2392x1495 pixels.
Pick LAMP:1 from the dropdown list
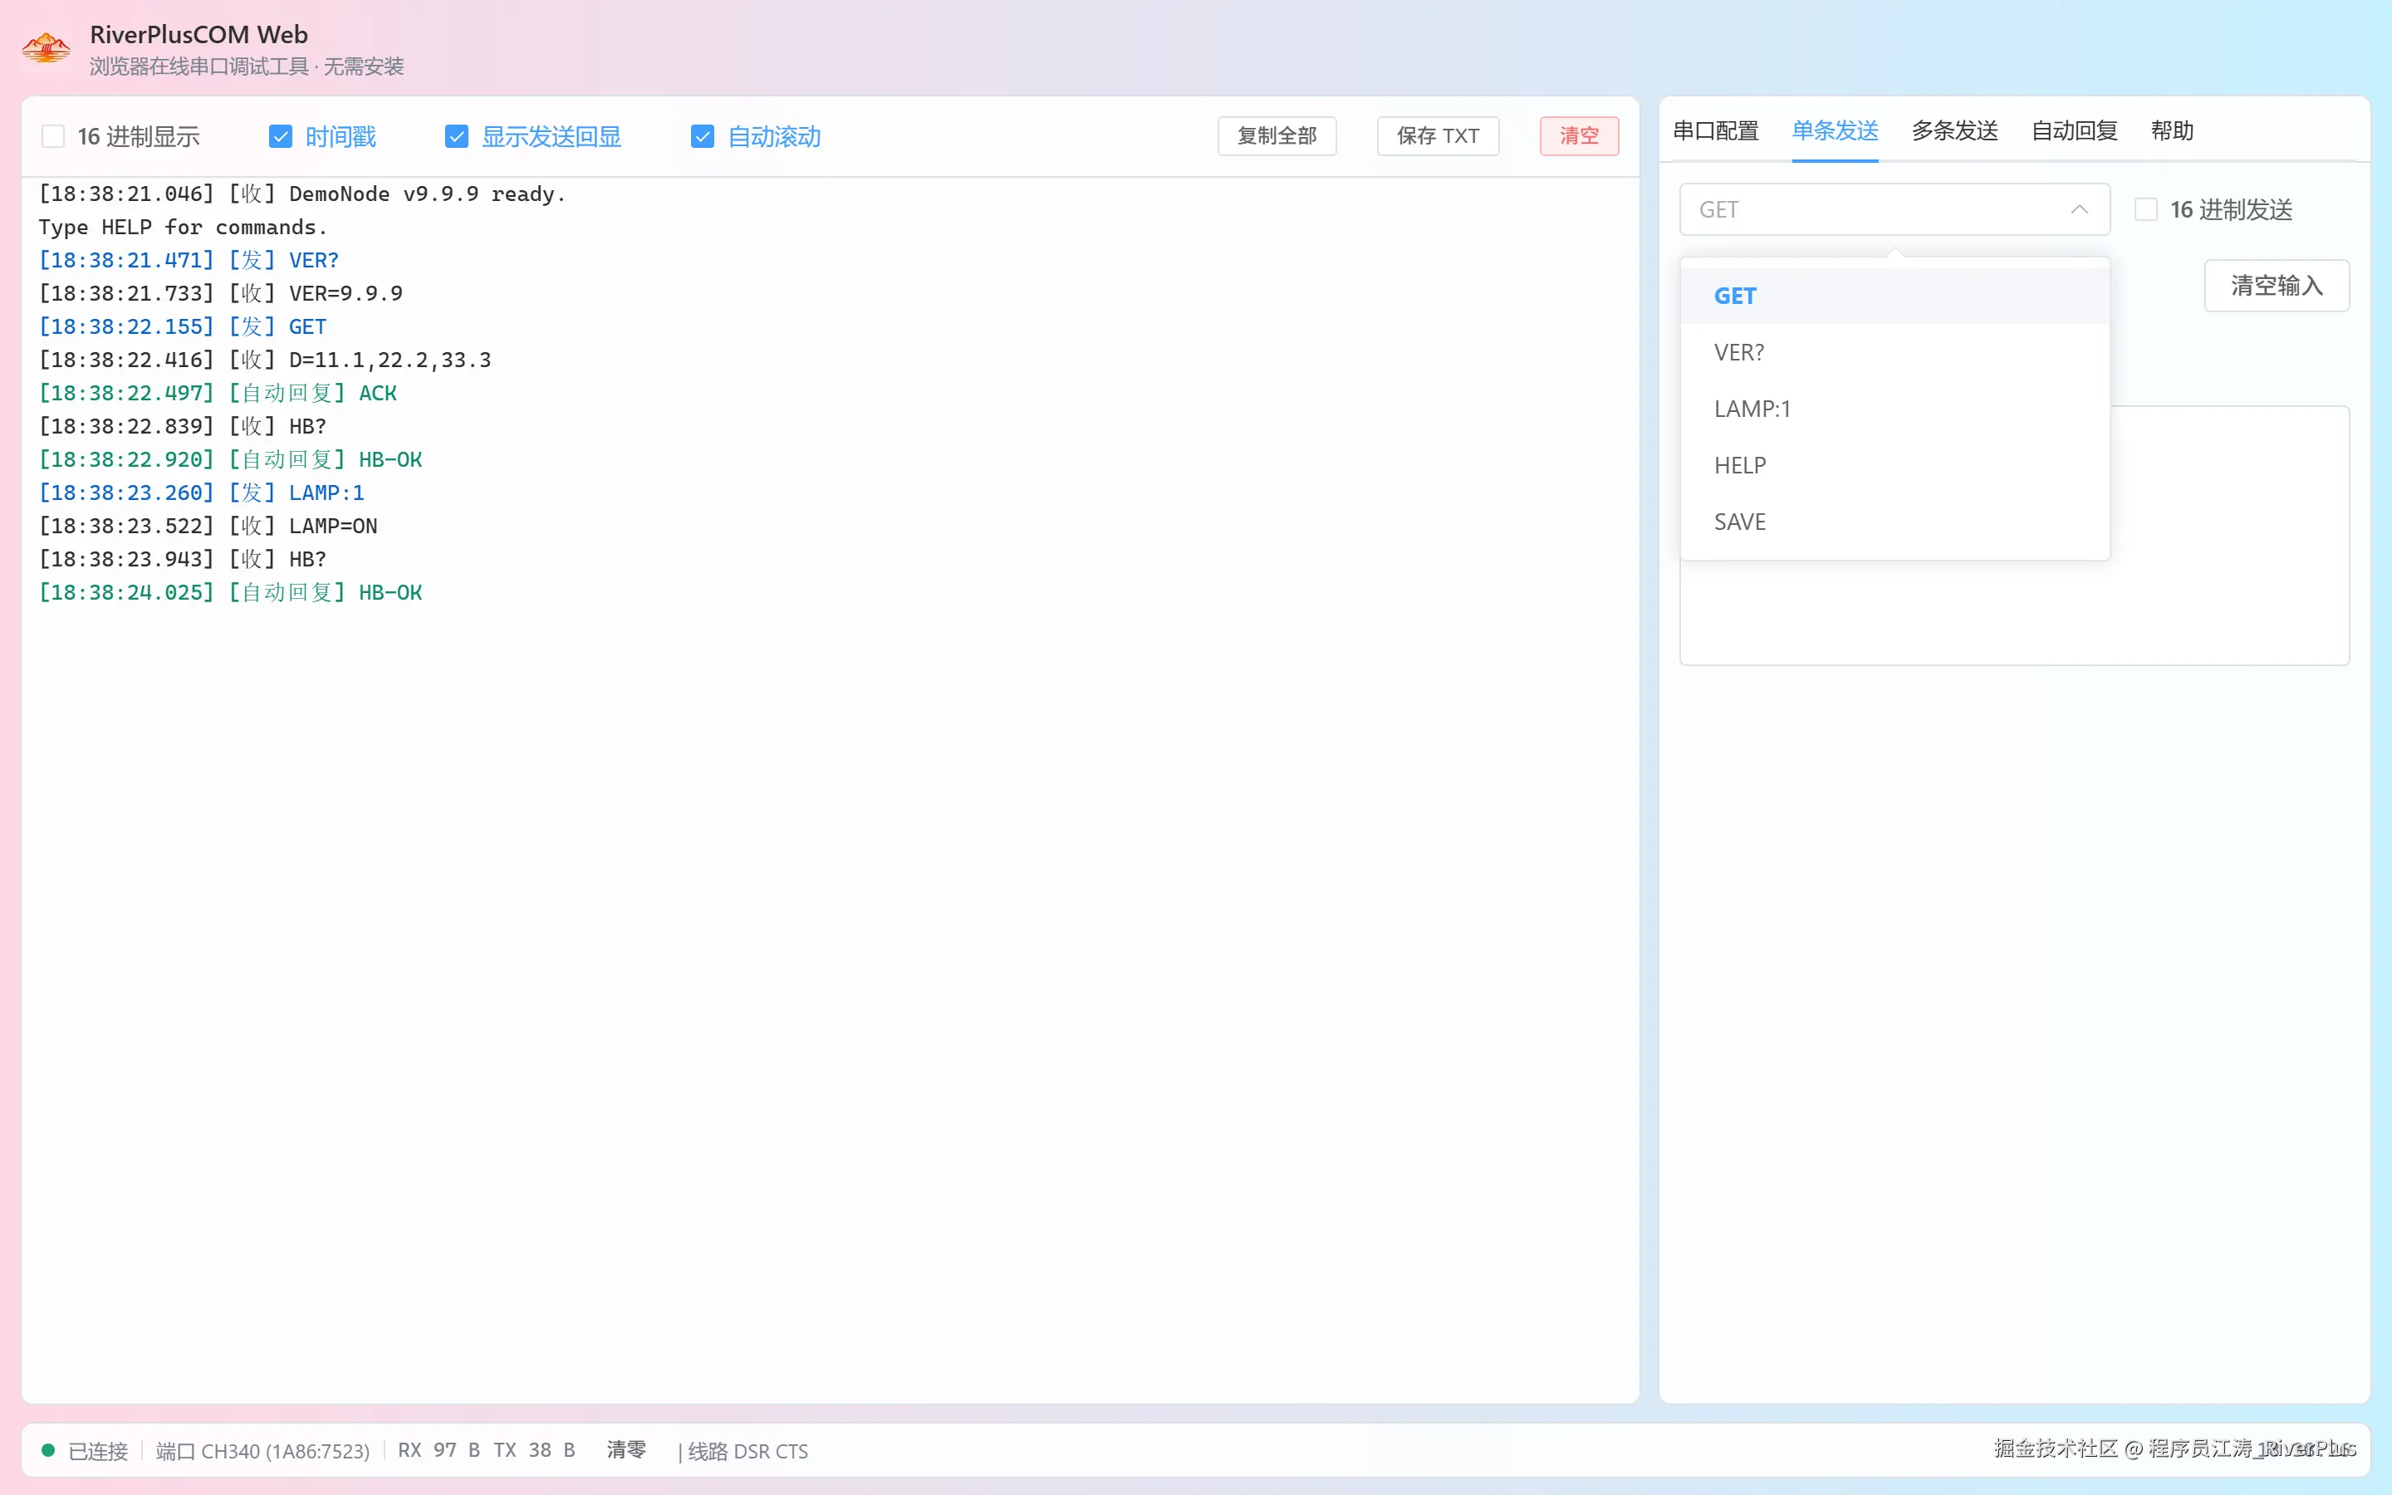click(1894, 409)
